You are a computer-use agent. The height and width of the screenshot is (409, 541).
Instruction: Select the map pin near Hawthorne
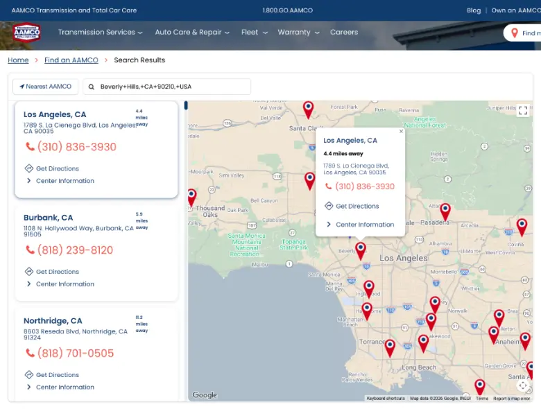(367, 311)
